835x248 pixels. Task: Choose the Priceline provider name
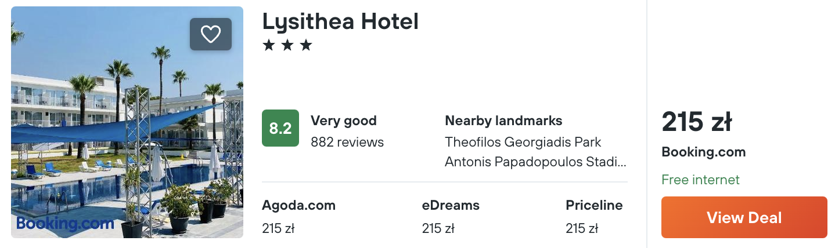coord(594,205)
